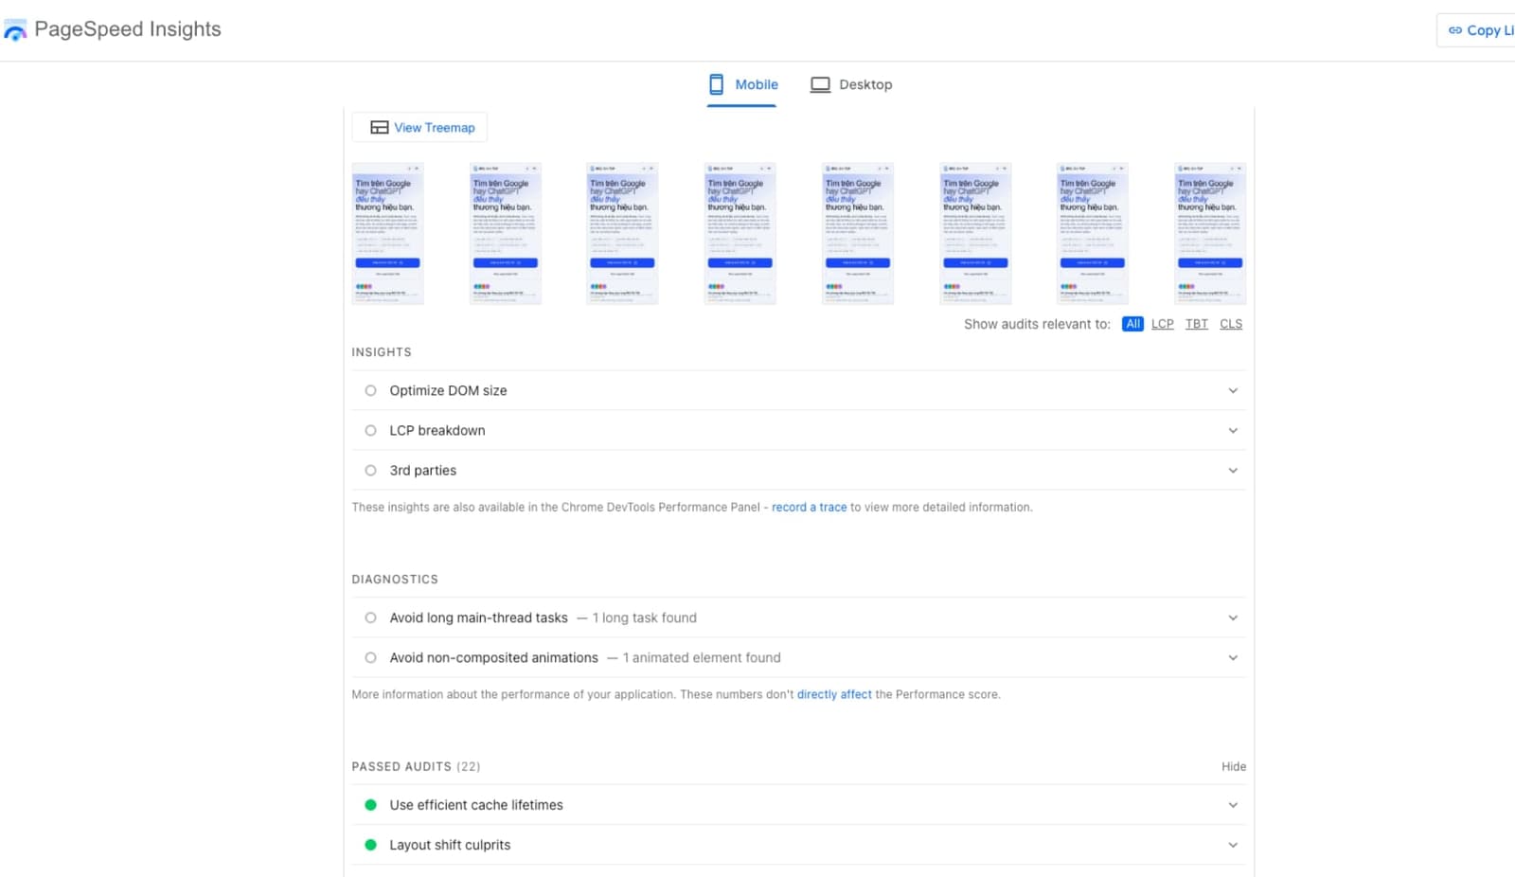The height and width of the screenshot is (877, 1515).
Task: Click circle icon beside Avoid non-composited animations
Action: [370, 657]
